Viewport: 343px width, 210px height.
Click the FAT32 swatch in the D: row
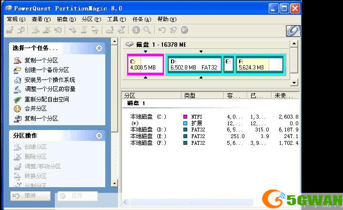click(185, 130)
